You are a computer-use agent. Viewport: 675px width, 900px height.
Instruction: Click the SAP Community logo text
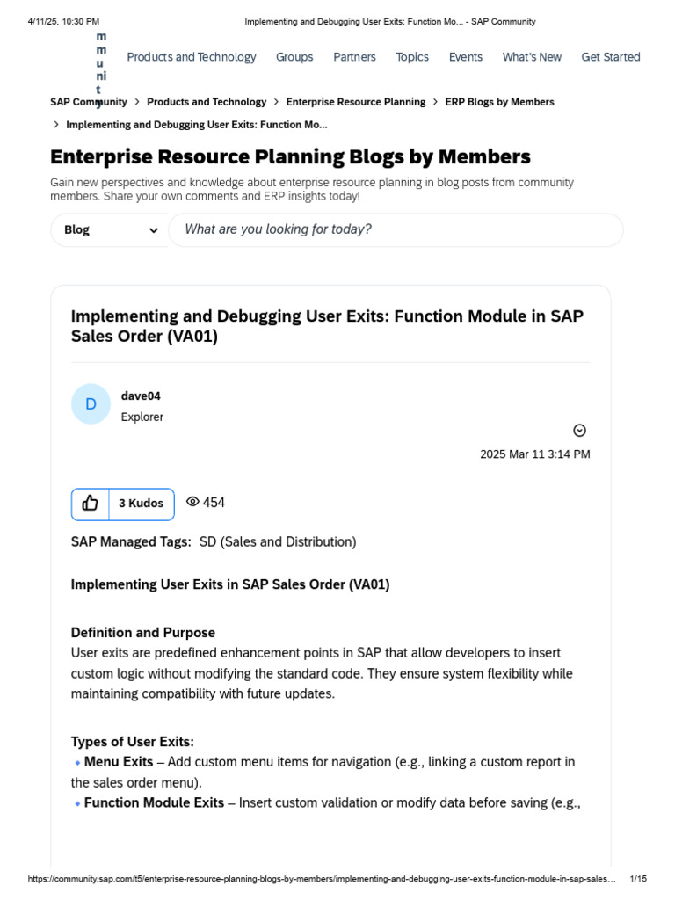point(101,70)
